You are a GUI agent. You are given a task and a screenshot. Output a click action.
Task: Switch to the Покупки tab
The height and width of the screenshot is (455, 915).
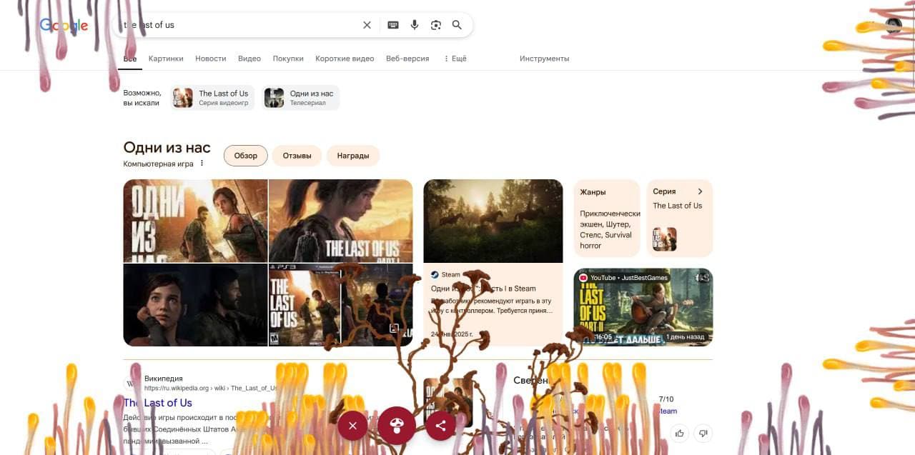(288, 59)
